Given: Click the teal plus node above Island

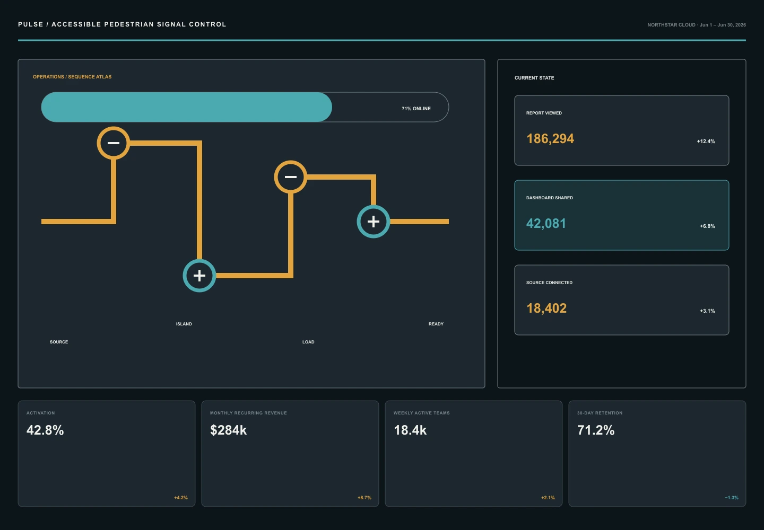Looking at the screenshot, I should 199,276.
